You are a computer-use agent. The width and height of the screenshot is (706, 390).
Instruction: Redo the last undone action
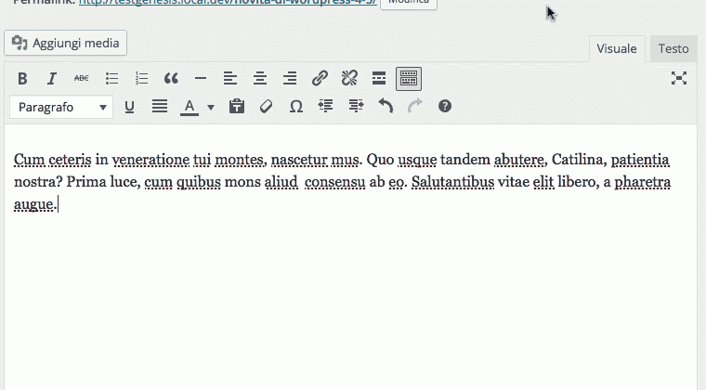point(414,107)
